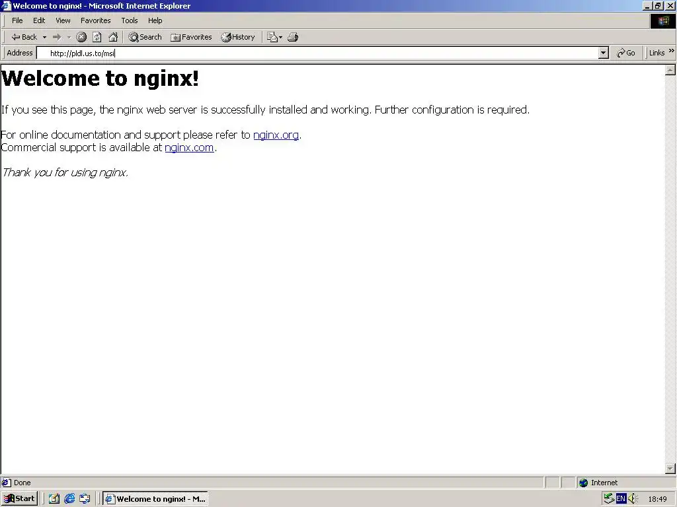Click the 18:49 clock in the tray

coord(657,499)
